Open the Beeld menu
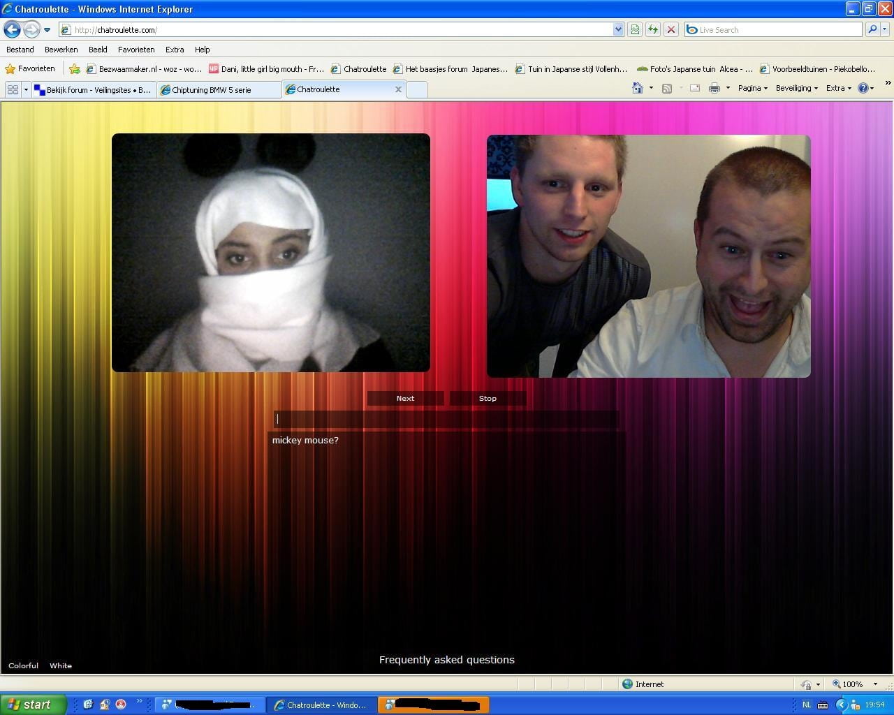The image size is (894, 715). point(98,50)
